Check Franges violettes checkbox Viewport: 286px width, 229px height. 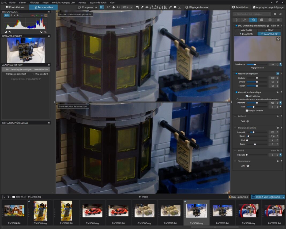[247, 111]
